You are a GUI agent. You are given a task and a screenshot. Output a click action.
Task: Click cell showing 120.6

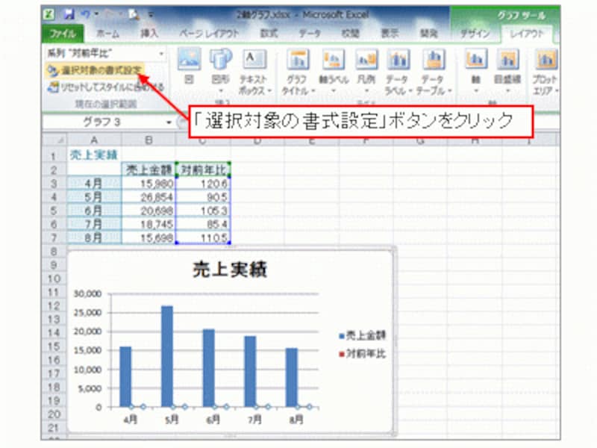203,184
